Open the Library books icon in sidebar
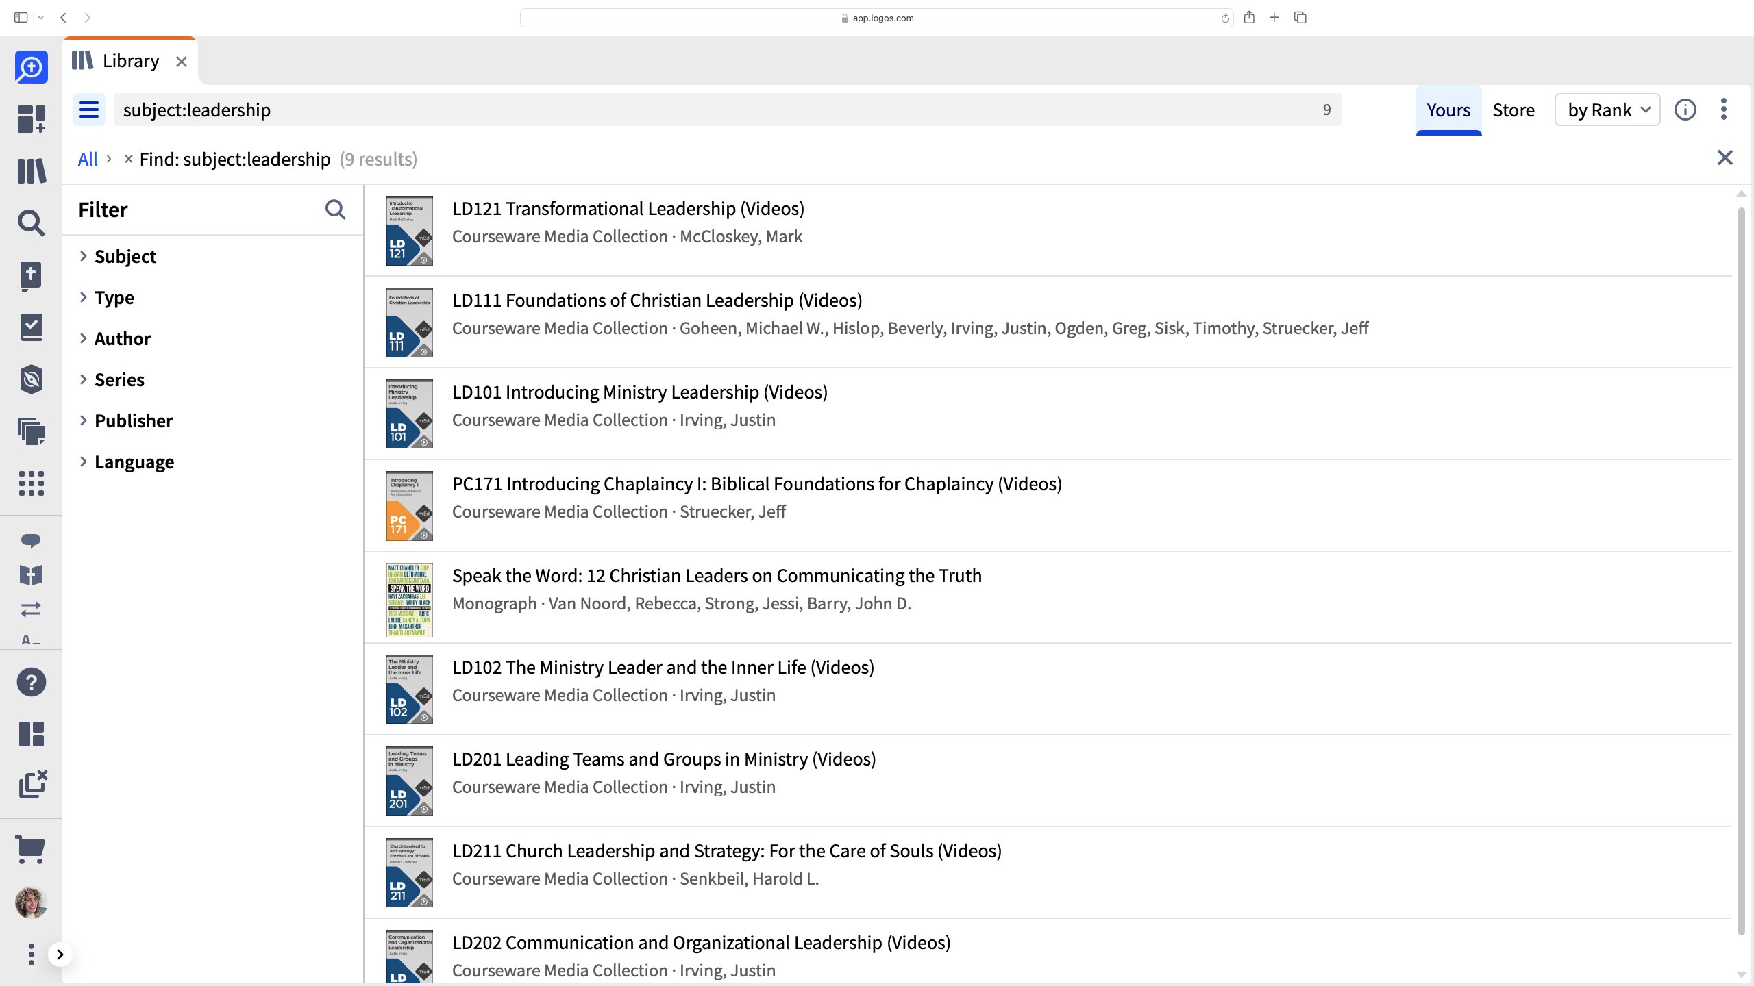 (31, 170)
